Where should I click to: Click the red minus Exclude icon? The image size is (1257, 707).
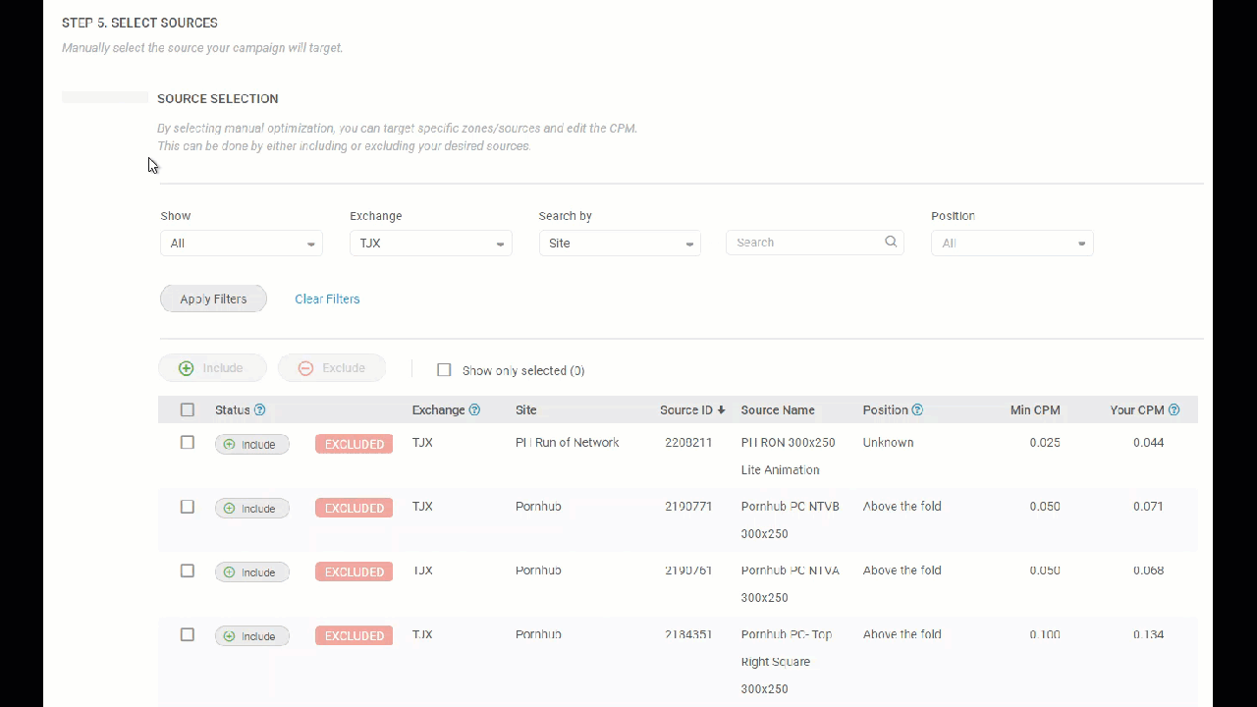(305, 368)
